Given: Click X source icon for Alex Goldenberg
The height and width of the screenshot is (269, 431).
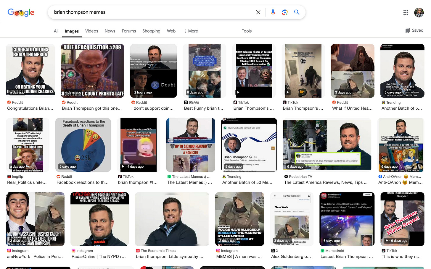Looking at the screenshot, I should pyautogui.click(x=273, y=251).
